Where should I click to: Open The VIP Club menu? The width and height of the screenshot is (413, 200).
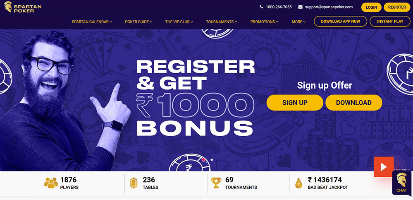179,22
